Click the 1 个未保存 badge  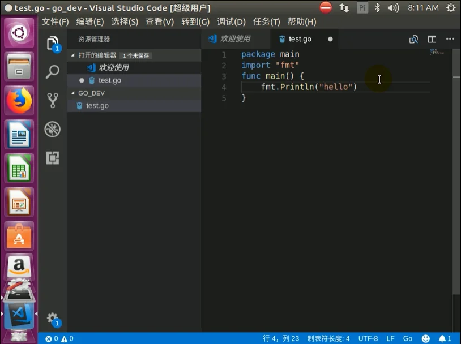(x=136, y=55)
